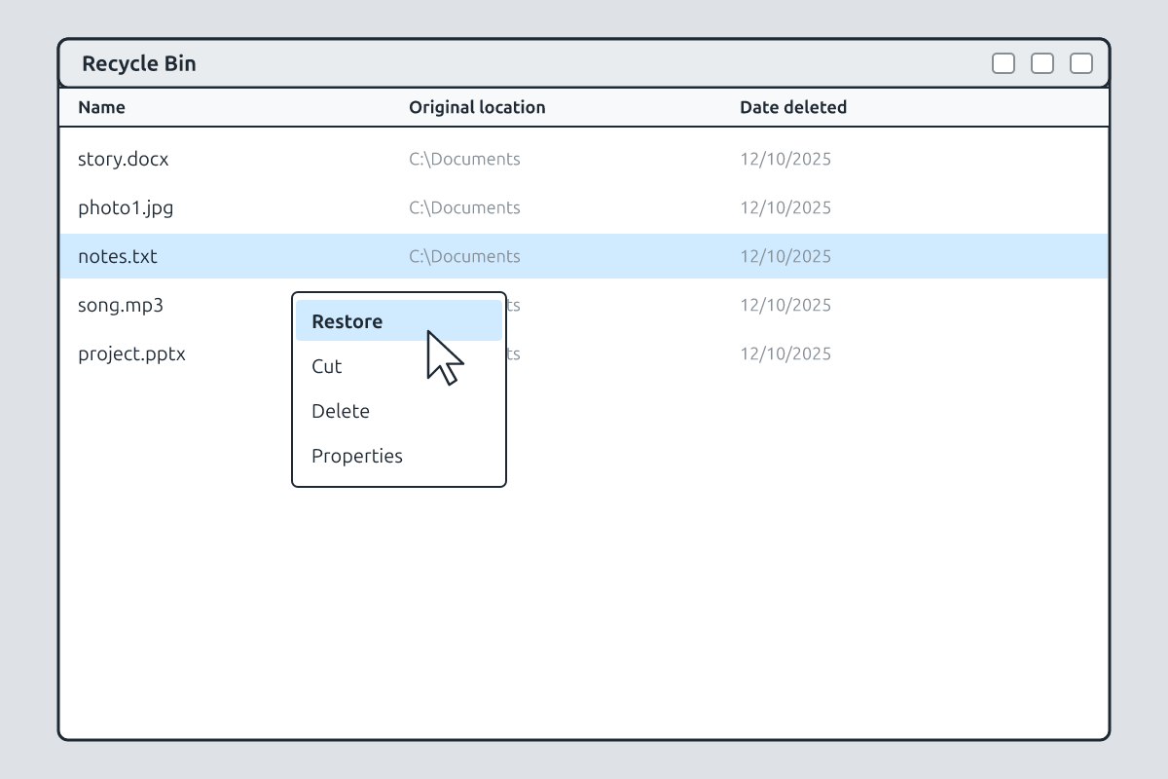This screenshot has height=779, width=1168.
Task: Click the Original location column header
Action: click(477, 107)
